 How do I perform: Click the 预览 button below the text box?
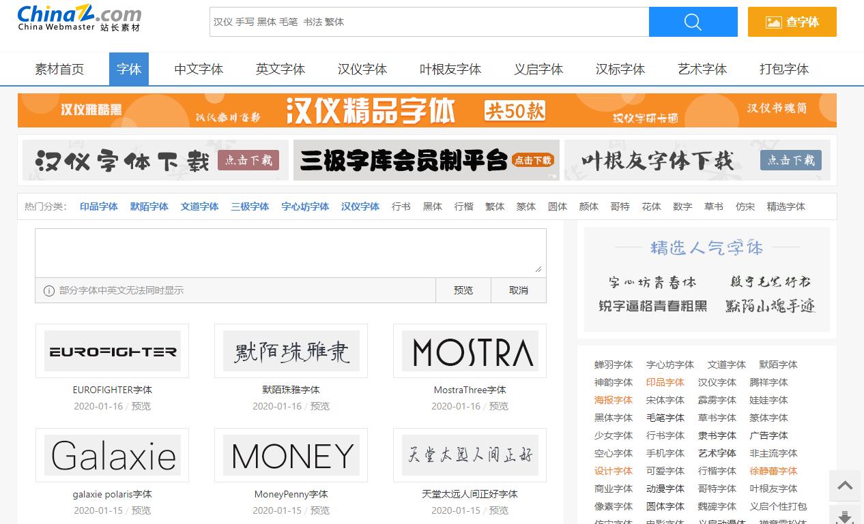point(463,290)
